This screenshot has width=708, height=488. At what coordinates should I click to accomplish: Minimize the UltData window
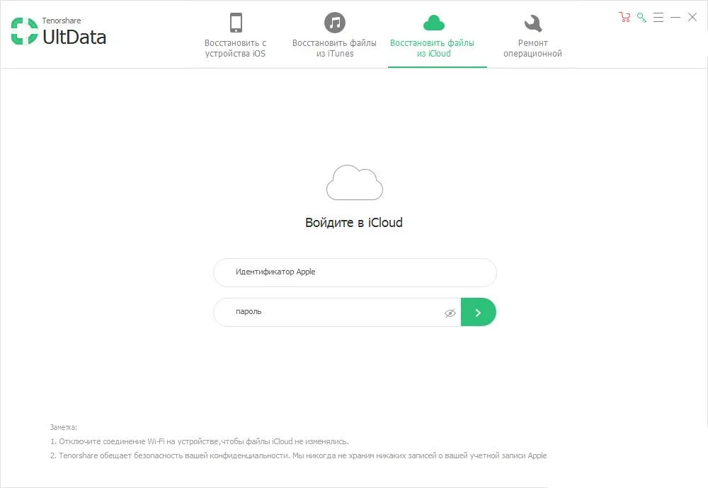675,17
